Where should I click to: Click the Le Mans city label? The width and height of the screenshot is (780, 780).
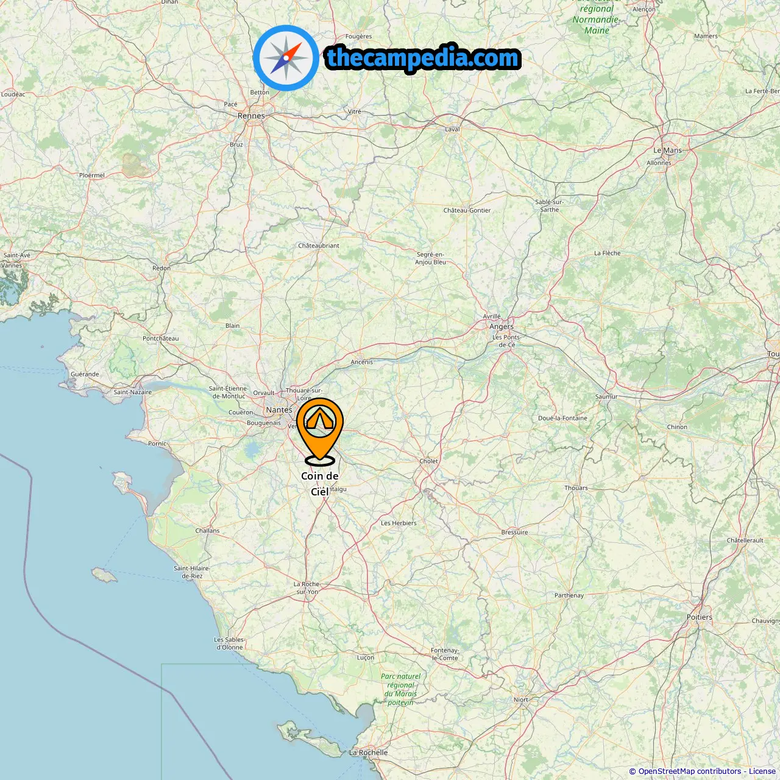pos(667,151)
